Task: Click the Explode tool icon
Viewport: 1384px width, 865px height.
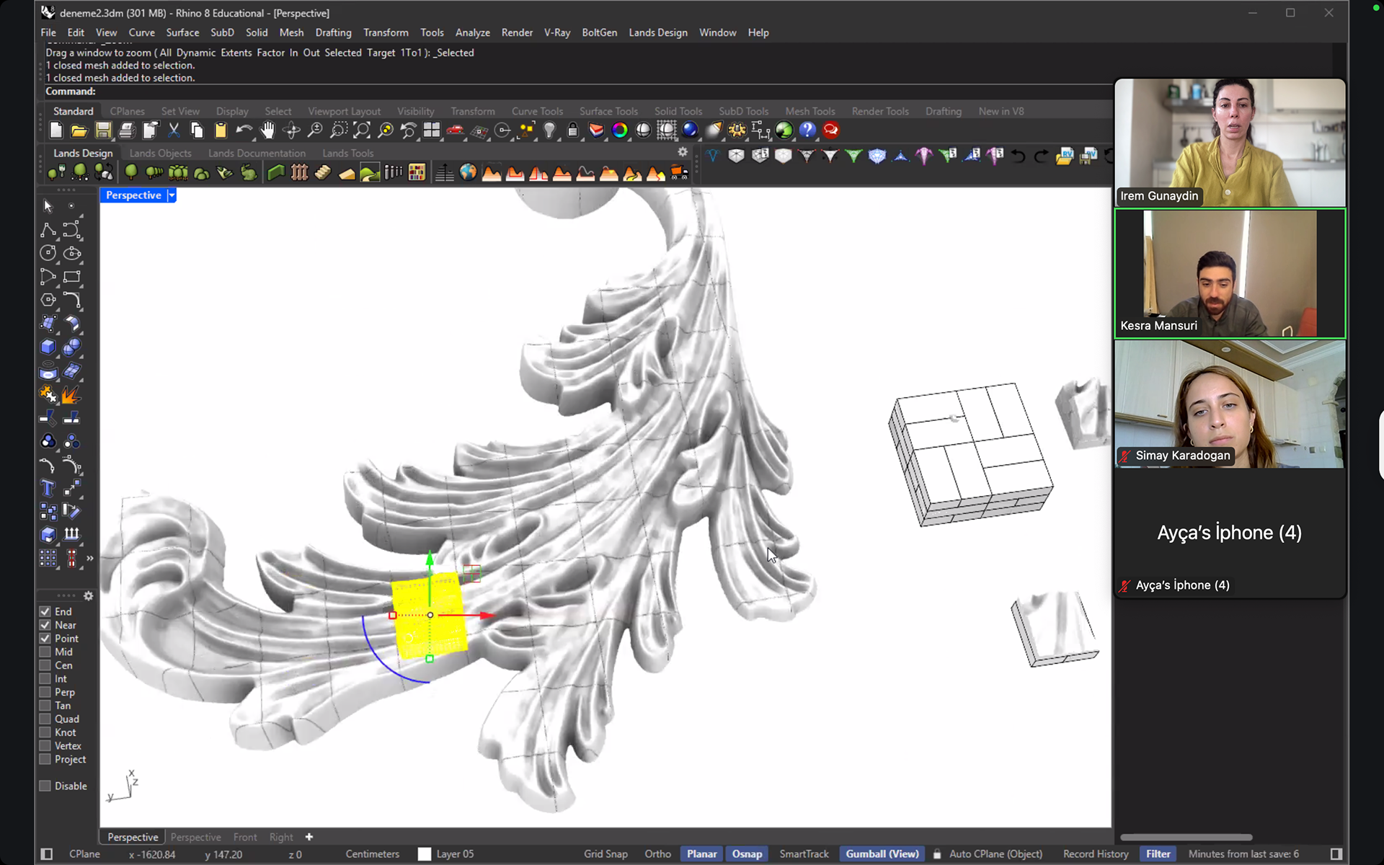Action: [71, 395]
